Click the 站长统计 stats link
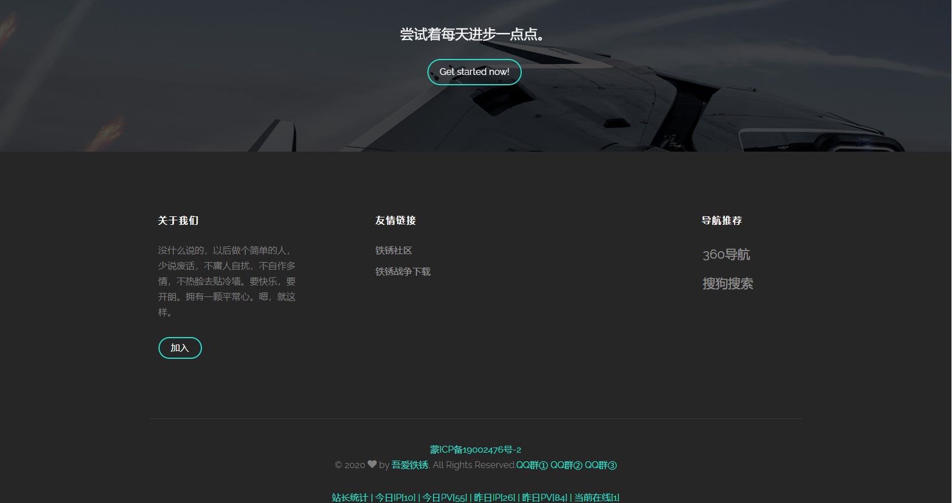Viewport: 952px width, 503px height. pos(350,497)
